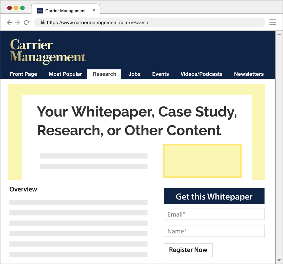The height and width of the screenshot is (264, 283).
Task: Click the scrollbar down arrow
Action: coord(279,261)
